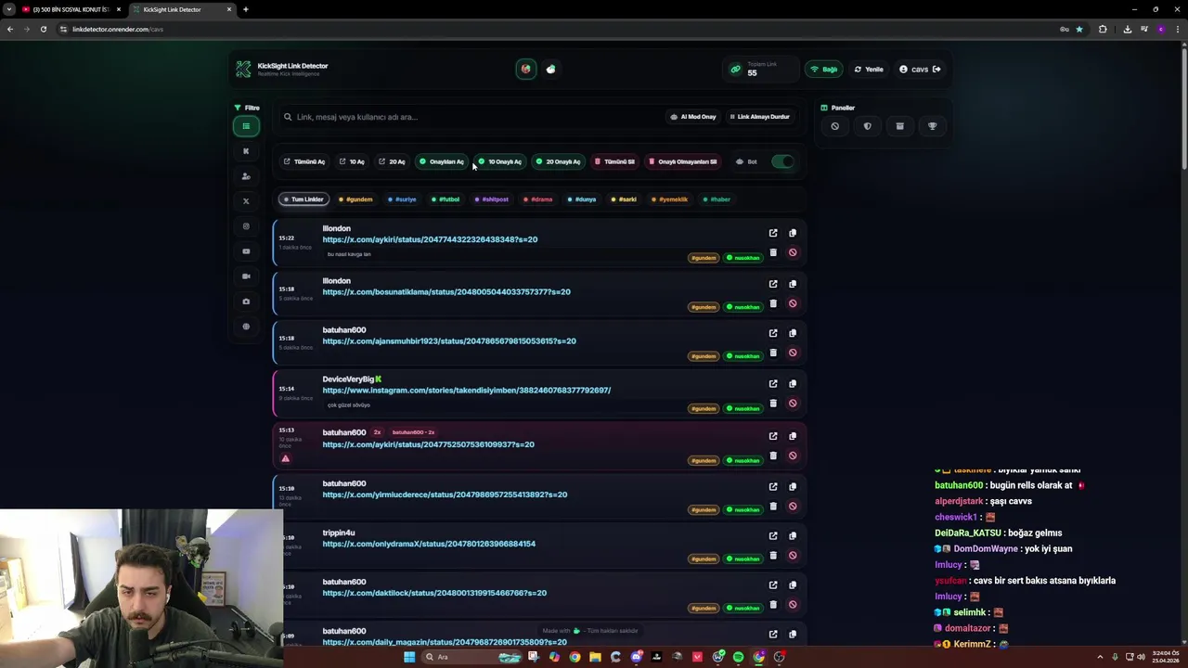
Task: Filter by #suriye tag
Action: point(403,199)
